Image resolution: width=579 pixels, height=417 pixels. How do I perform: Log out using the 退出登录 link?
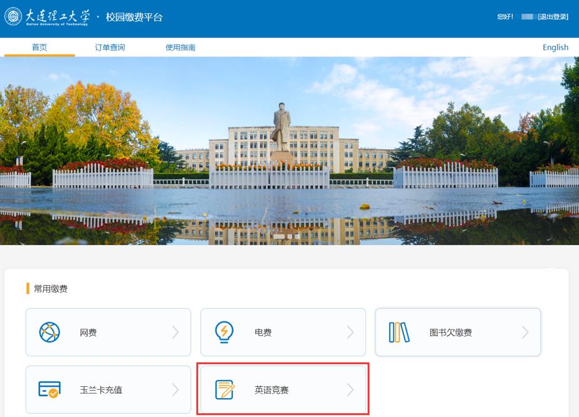553,17
